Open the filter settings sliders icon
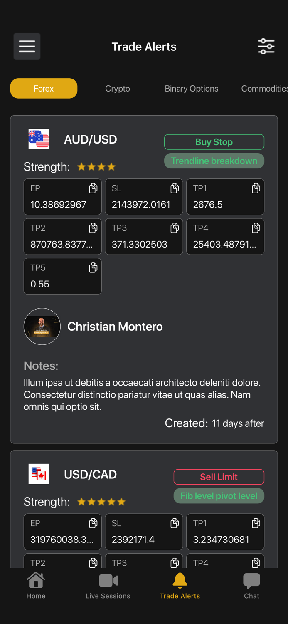Viewport: 288px width, 624px height. pos(266,46)
